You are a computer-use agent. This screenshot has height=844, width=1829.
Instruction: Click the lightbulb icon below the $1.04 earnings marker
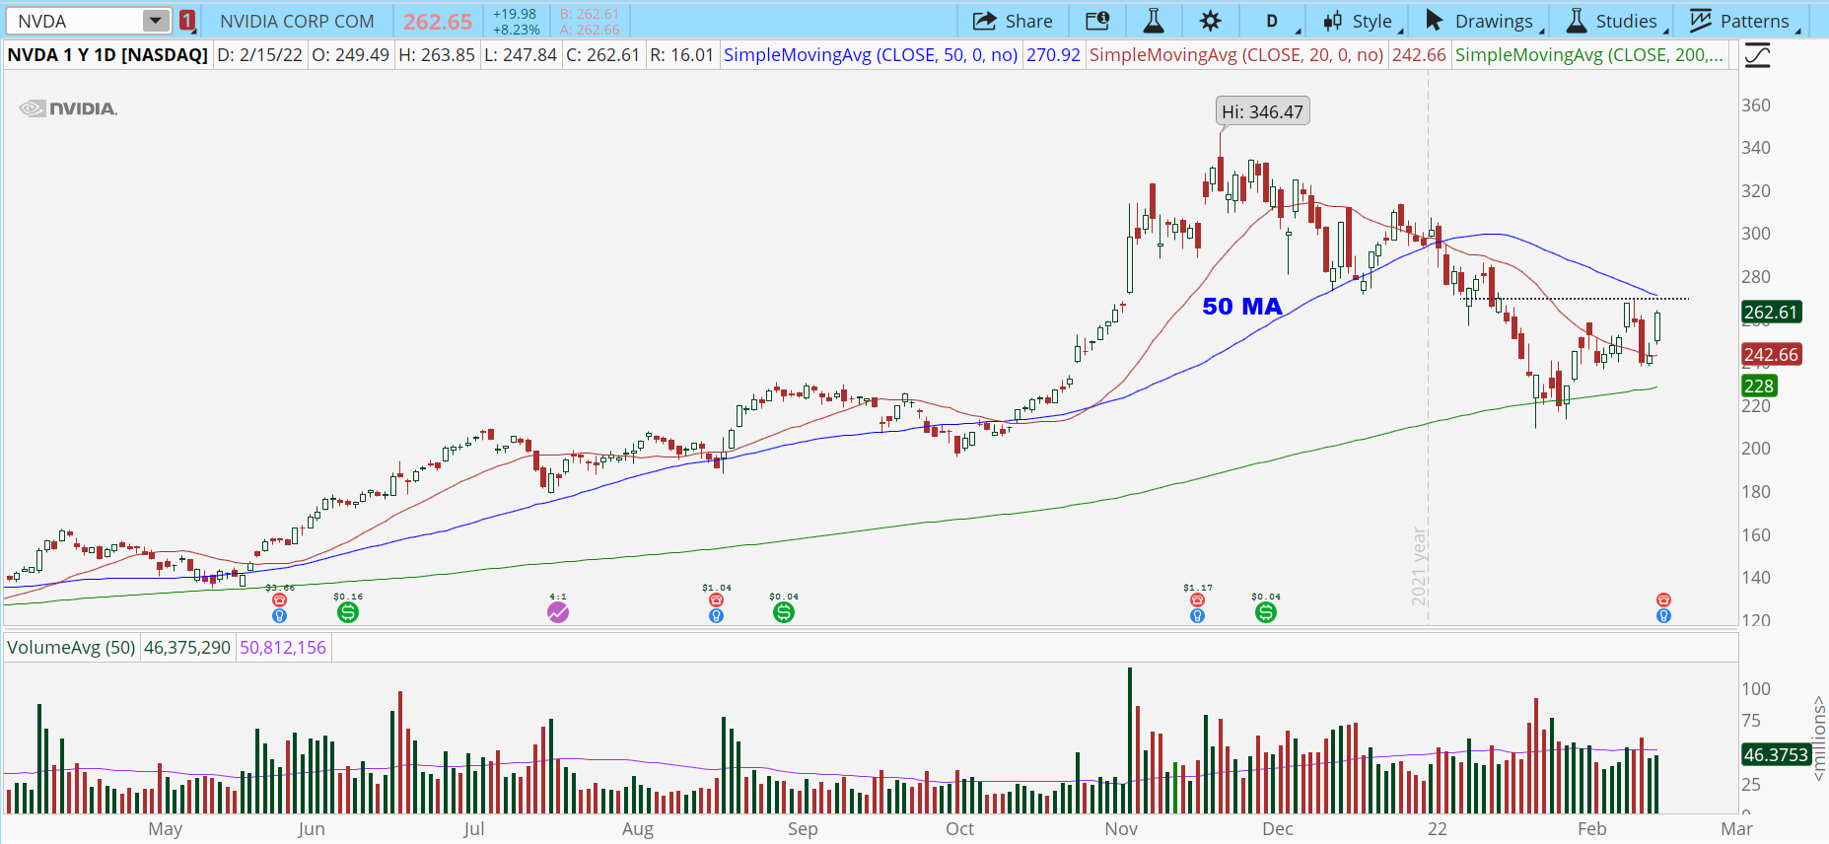point(716,616)
